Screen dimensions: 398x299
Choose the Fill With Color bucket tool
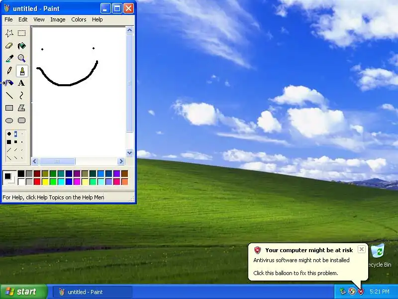coord(21,46)
